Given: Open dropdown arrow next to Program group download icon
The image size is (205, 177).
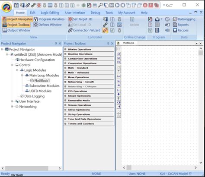Looking at the screenshot, I should click(162, 19).
